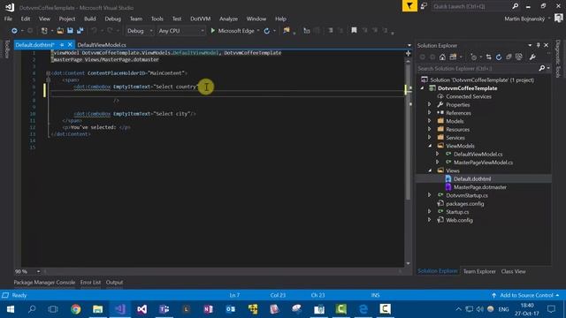Close the Default.dothtml tab
The image size is (566, 318).
[70, 45]
